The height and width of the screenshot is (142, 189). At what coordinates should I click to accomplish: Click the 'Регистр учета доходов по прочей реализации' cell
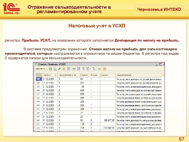138,83
